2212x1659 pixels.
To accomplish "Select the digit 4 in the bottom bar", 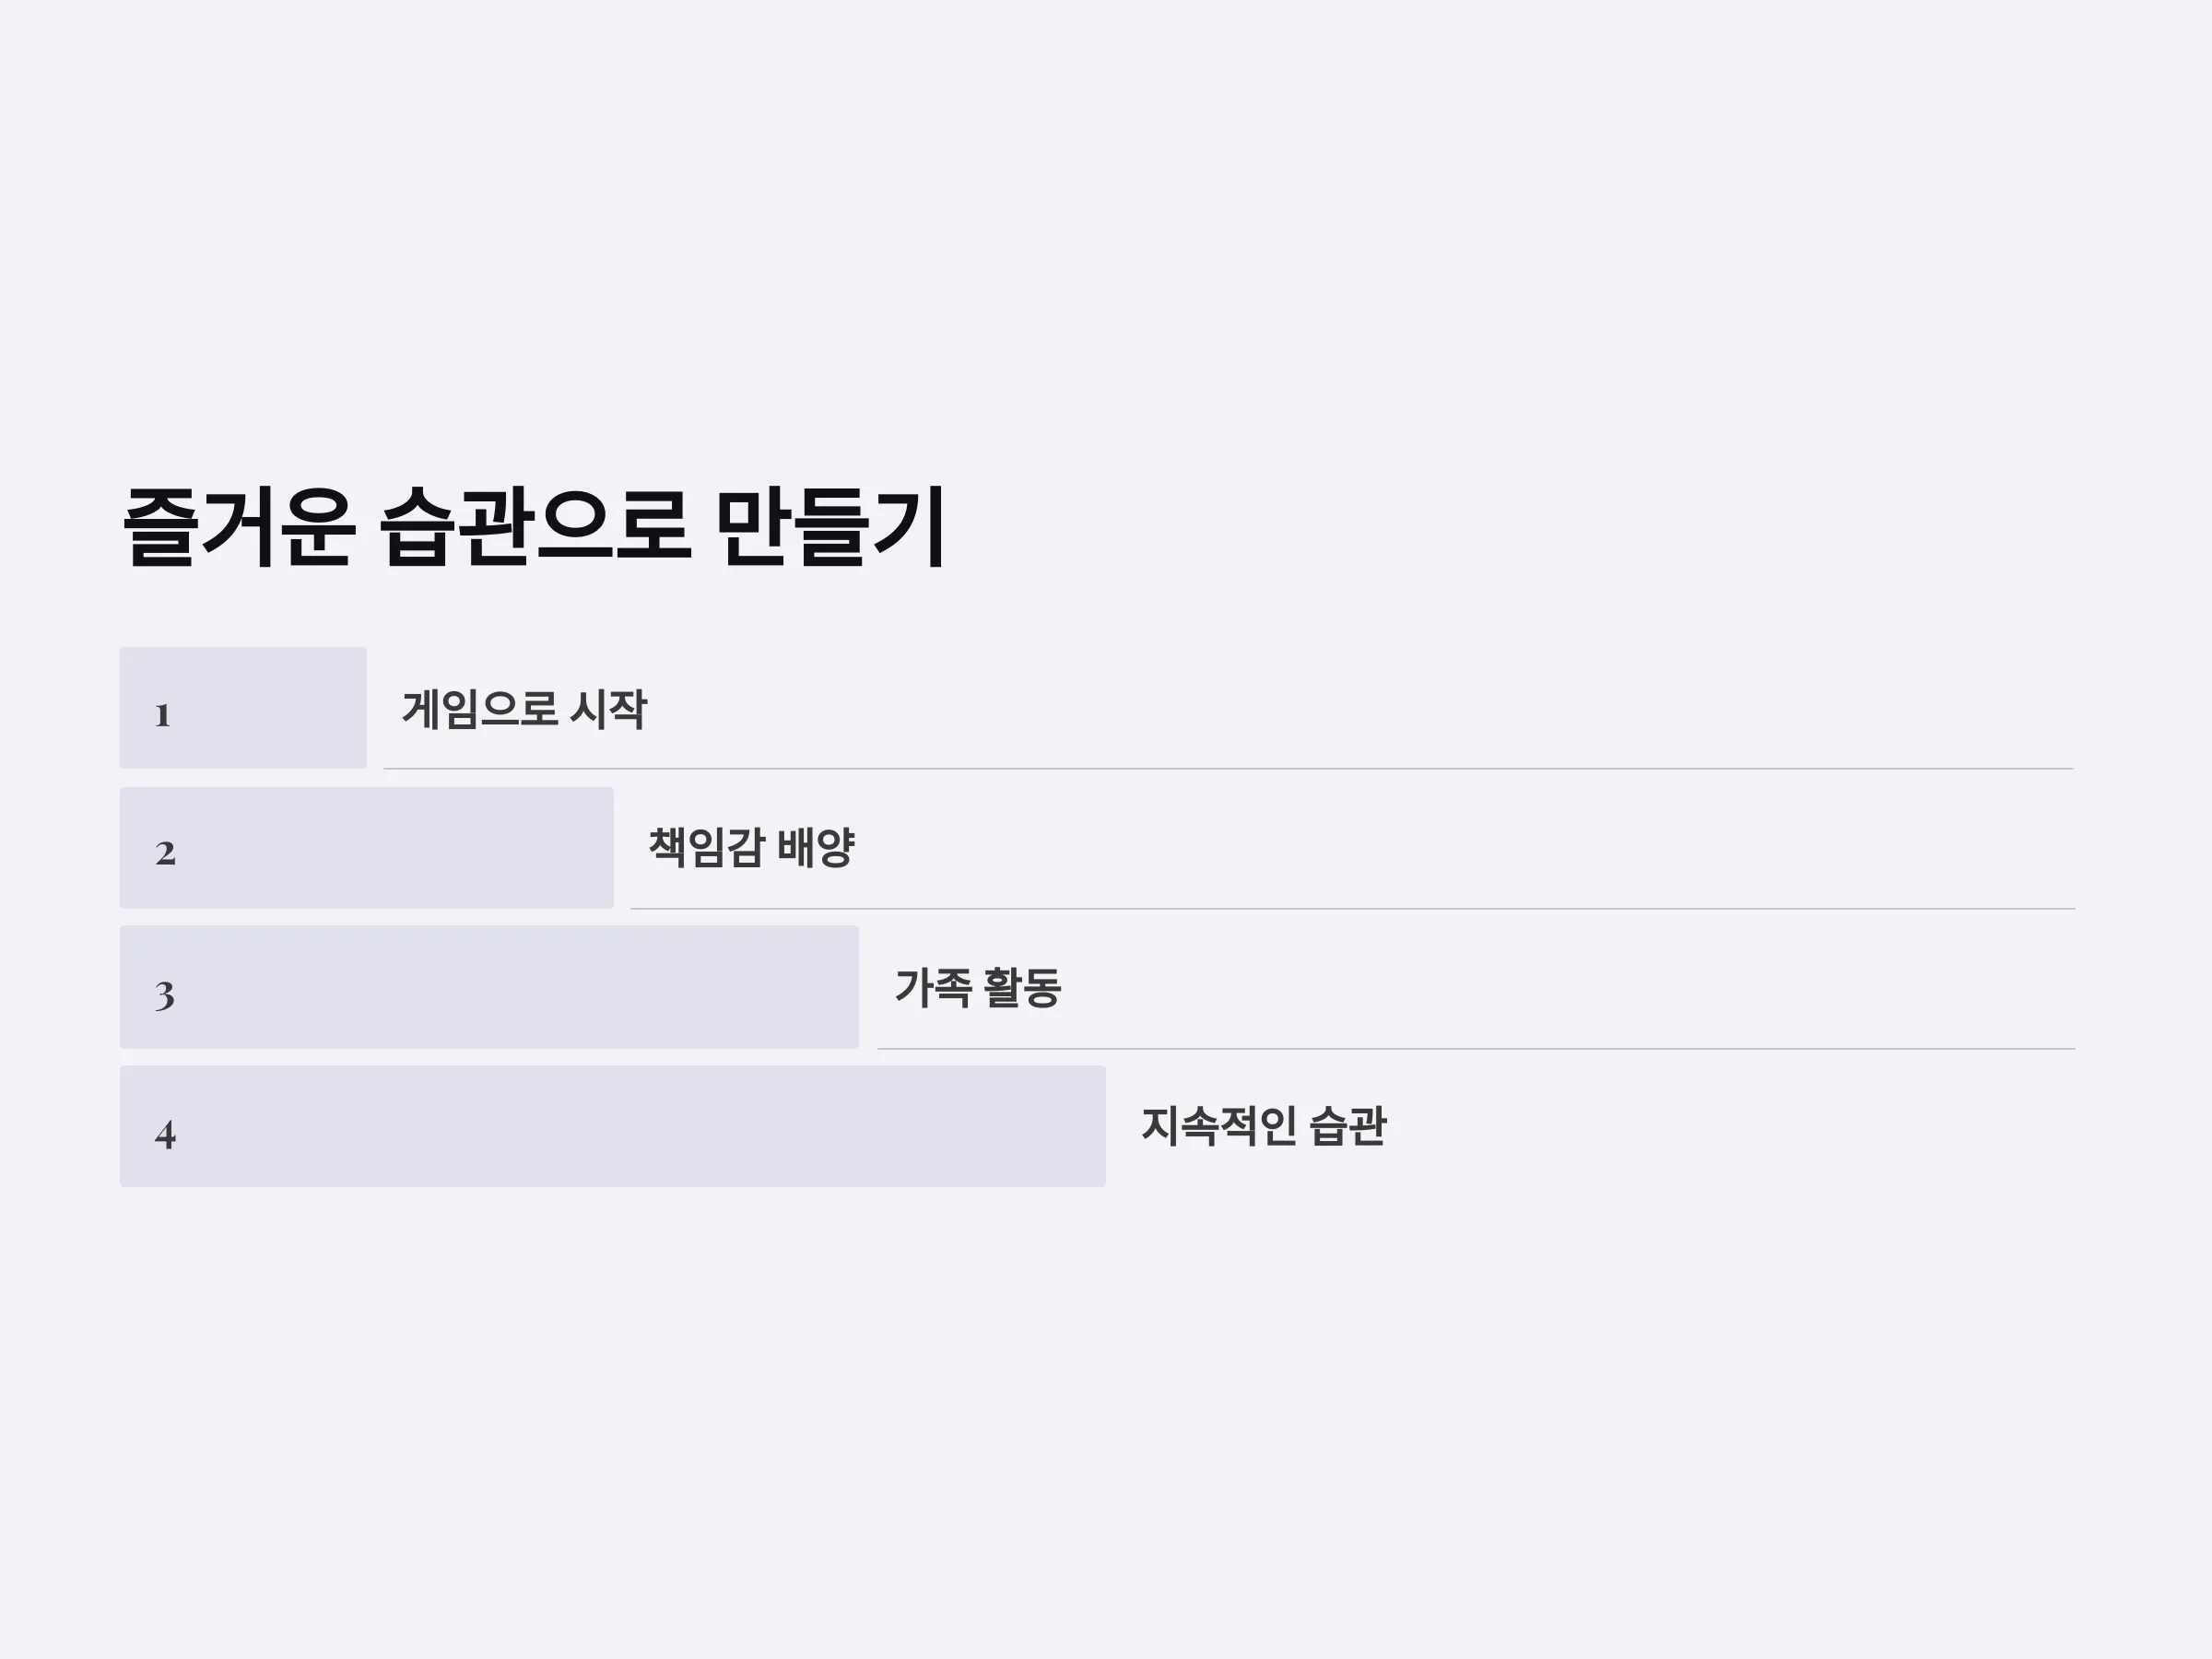I will click(x=166, y=1134).
